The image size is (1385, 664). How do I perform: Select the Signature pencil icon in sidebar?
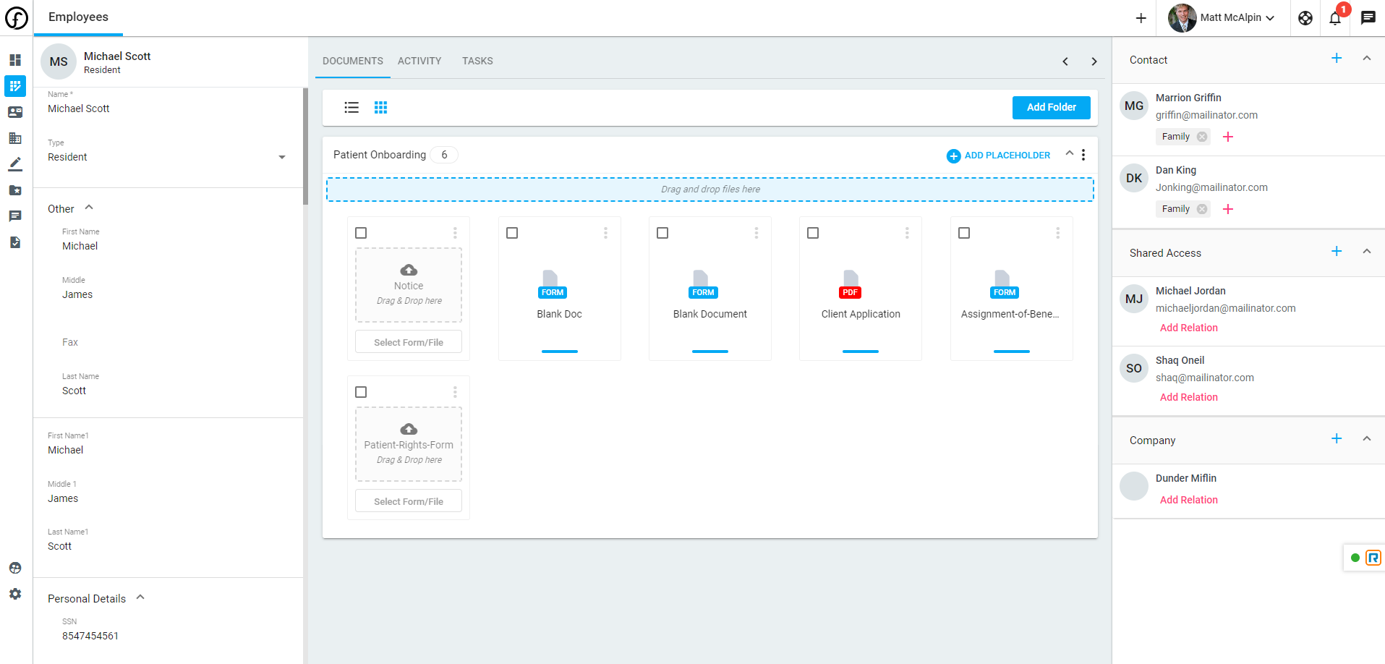pos(14,164)
